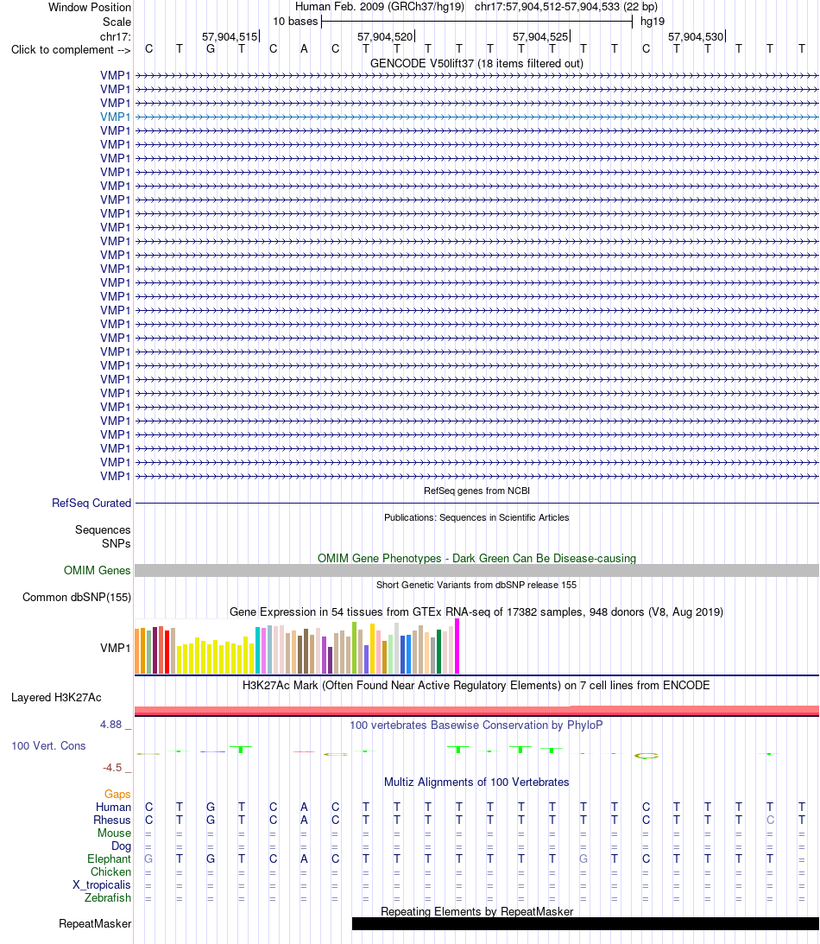This screenshot has height=944, width=820.
Task: Click the -4.5 lower conservation scale value
Action: 112,768
